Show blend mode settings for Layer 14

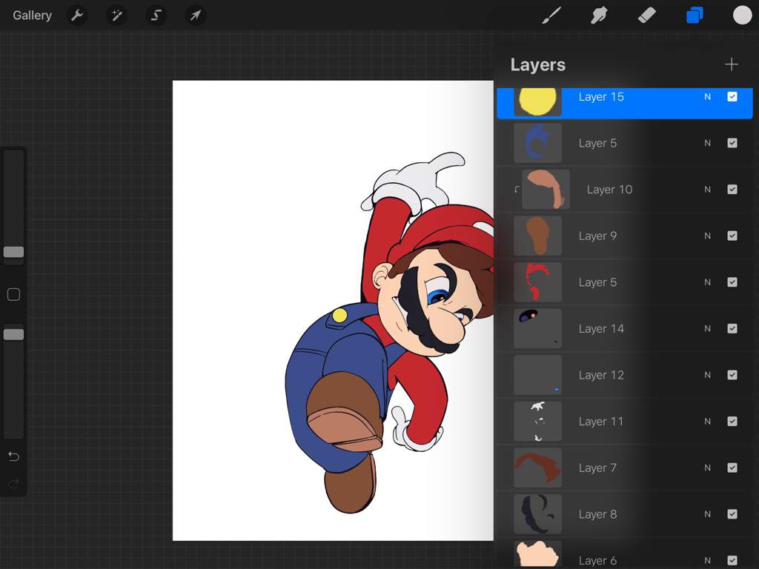708,329
